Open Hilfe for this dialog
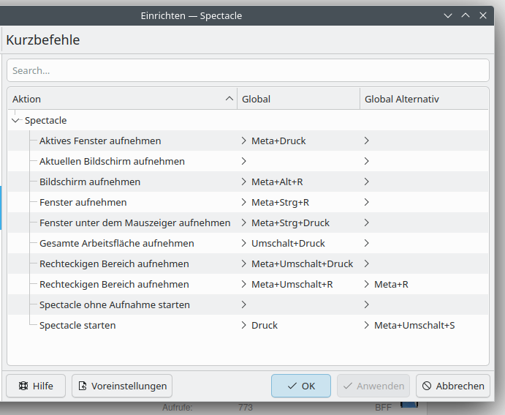Screen dimensions: 505x415 [36, 386]
